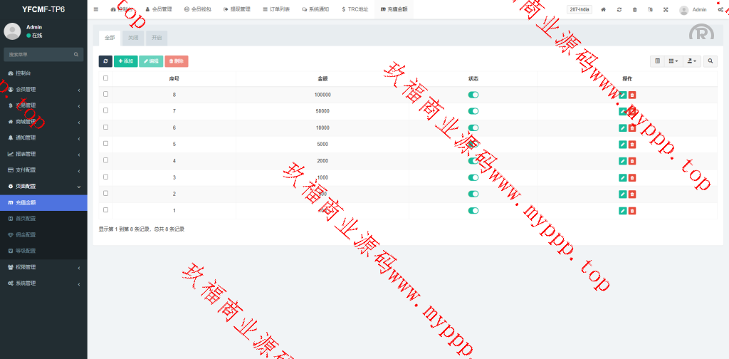Click the green 添加 button
Screen dimensions: 729x359
click(x=126, y=61)
